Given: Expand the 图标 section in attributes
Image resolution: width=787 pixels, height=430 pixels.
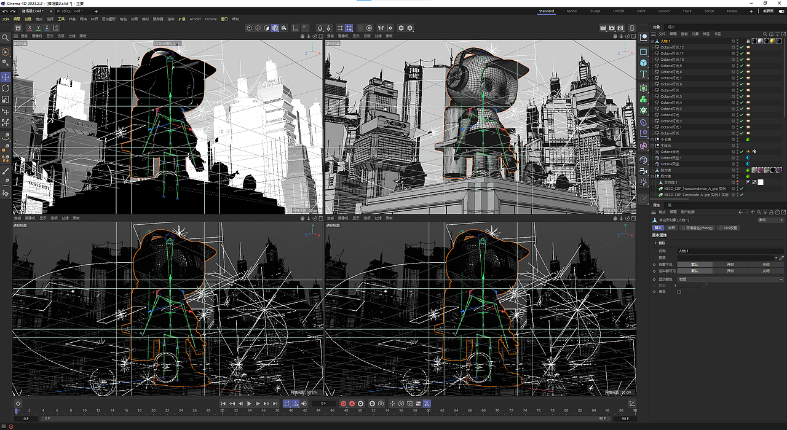Looking at the screenshot, I should (x=655, y=243).
